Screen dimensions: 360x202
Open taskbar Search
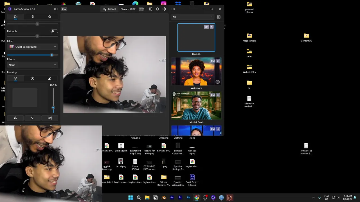(139, 198)
